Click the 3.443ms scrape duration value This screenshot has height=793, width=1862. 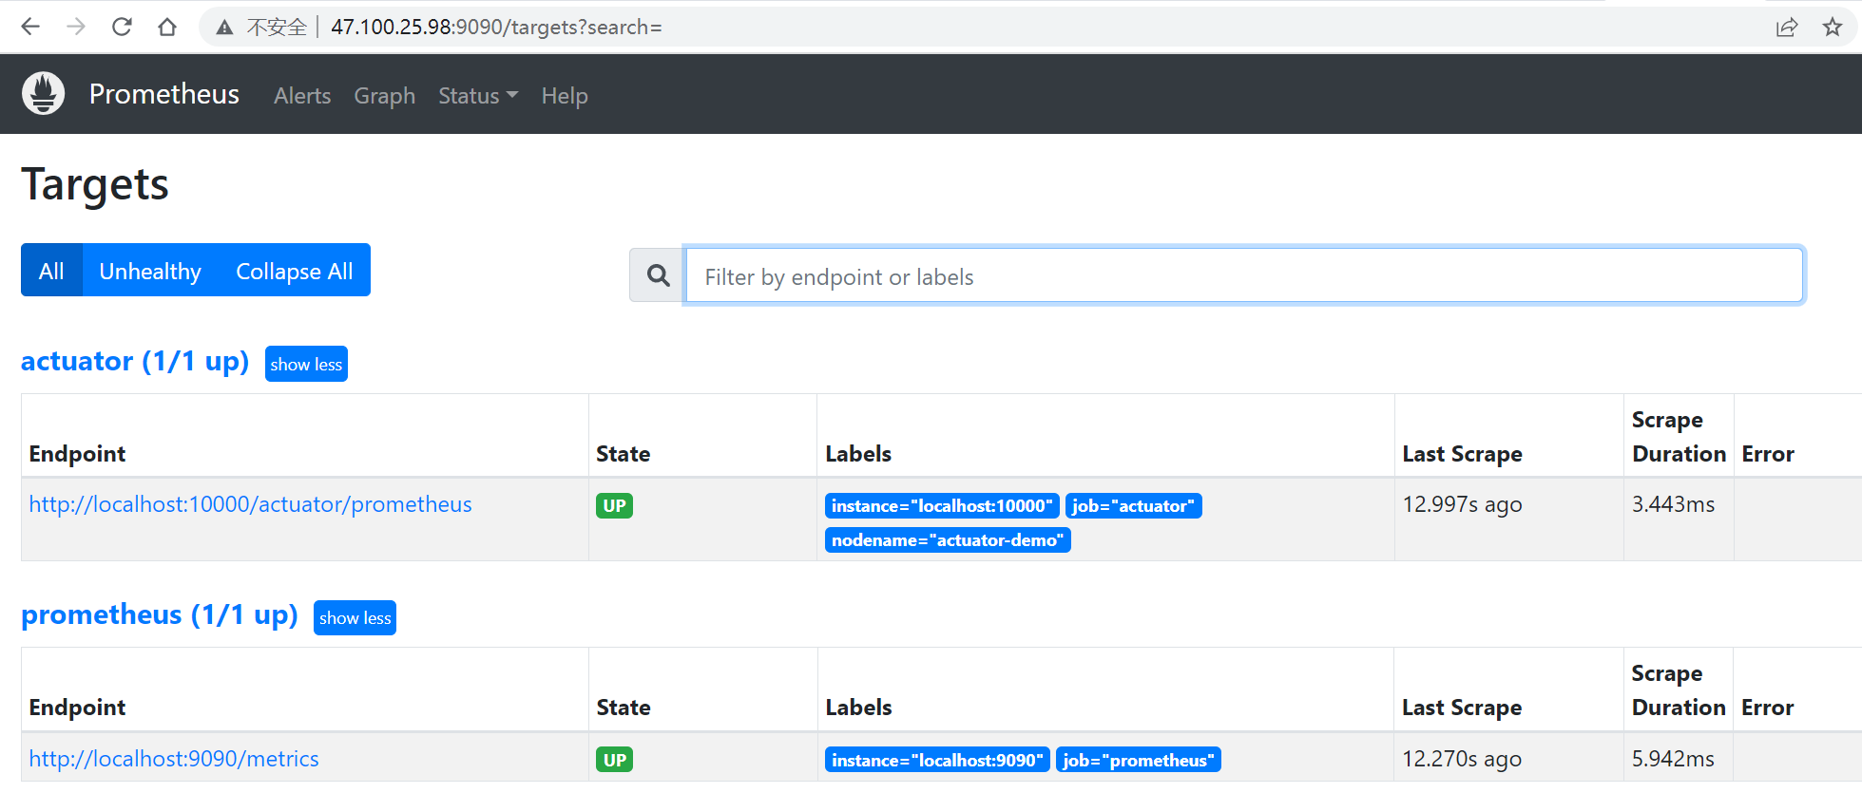pyautogui.click(x=1673, y=504)
